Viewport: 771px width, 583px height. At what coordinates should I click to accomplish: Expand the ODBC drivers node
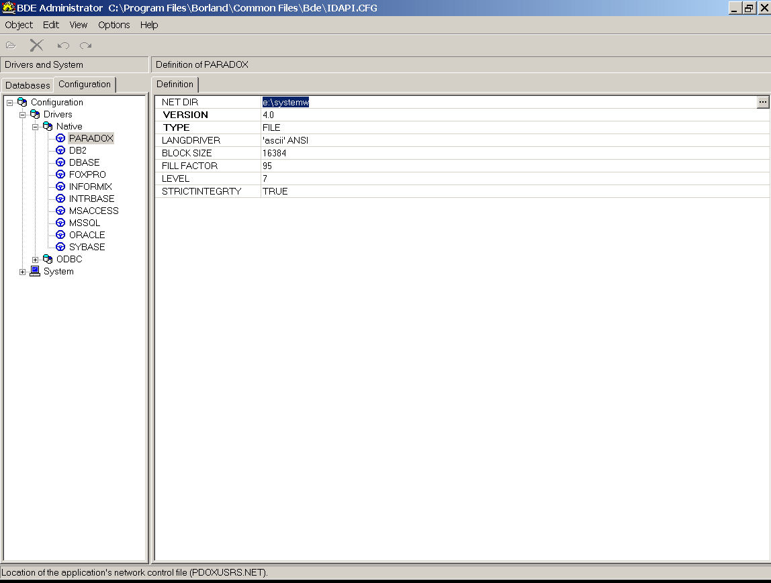(36, 260)
